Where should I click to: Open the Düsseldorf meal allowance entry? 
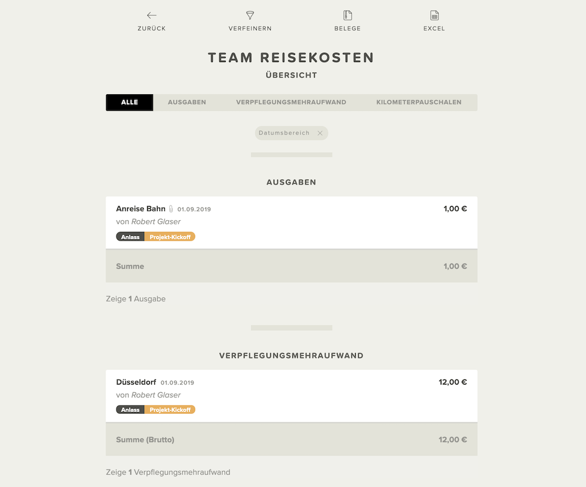point(291,396)
